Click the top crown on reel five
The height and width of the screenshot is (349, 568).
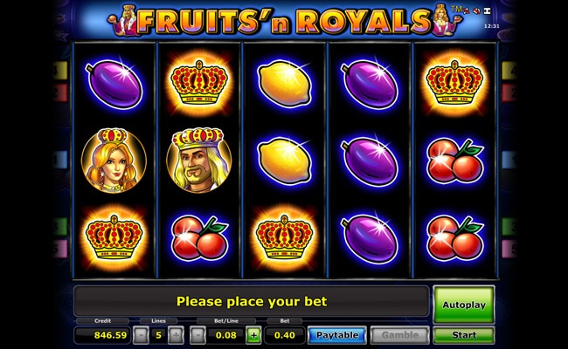[x=454, y=83]
